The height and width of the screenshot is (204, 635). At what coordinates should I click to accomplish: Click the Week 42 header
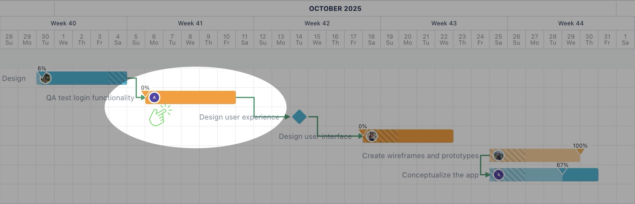pyautogui.click(x=317, y=23)
